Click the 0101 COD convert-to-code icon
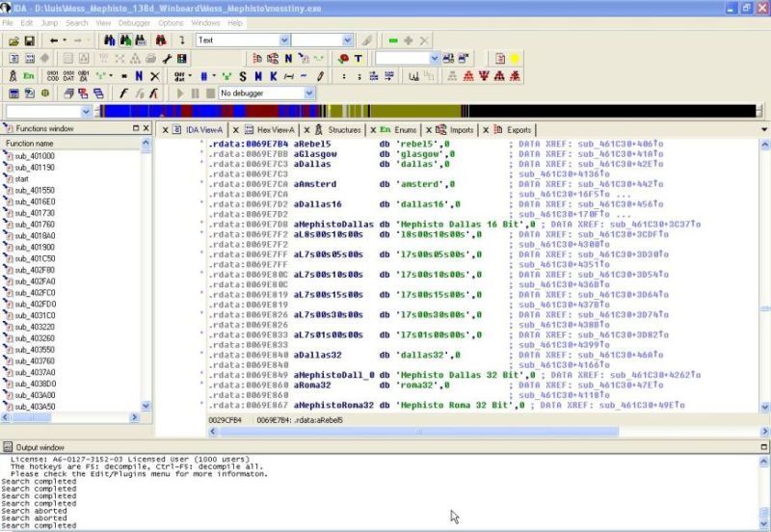Screen dimensions: 771x532 [52, 76]
